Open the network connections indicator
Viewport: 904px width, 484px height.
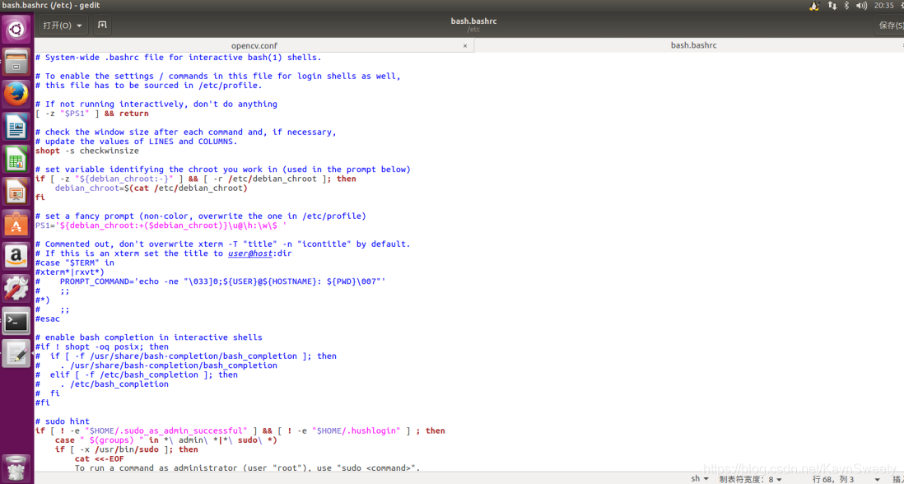coord(832,6)
